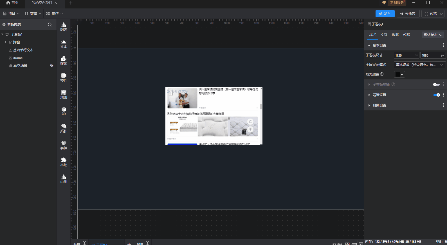The width and height of the screenshot is (447, 245).
Task: Expand the 弹窗 layer group
Action: click(6, 42)
